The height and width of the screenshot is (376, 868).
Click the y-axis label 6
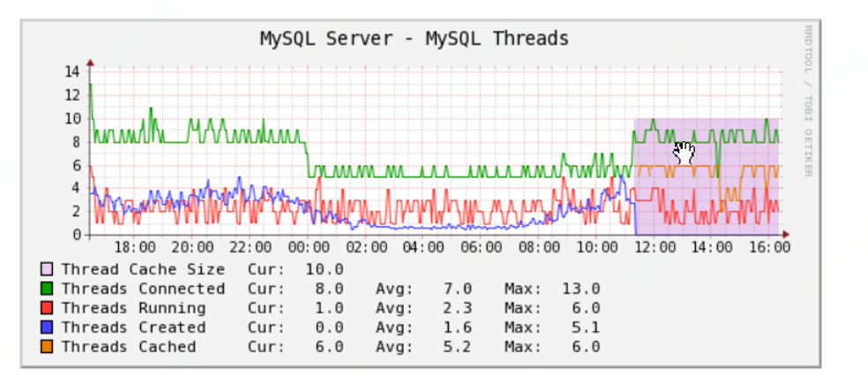pos(77,165)
